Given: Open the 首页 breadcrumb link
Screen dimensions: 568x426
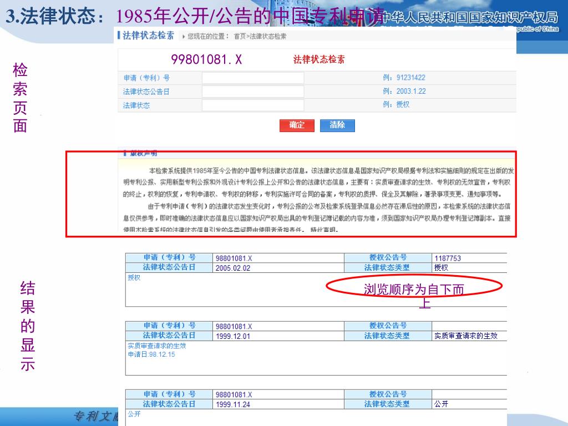Looking at the screenshot, I should (x=240, y=36).
